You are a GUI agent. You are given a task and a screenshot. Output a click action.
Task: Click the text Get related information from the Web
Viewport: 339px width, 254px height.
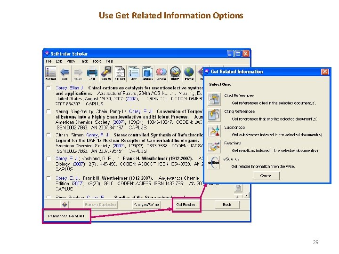tap(263, 167)
